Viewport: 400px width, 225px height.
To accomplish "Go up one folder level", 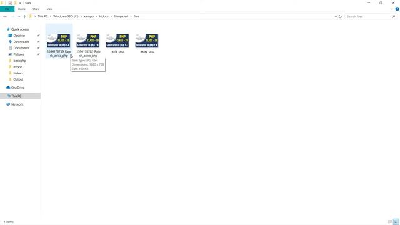I will (24, 17).
